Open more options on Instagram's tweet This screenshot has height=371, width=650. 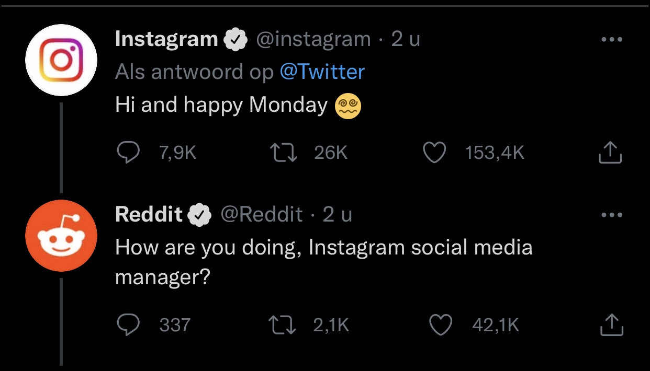(611, 39)
